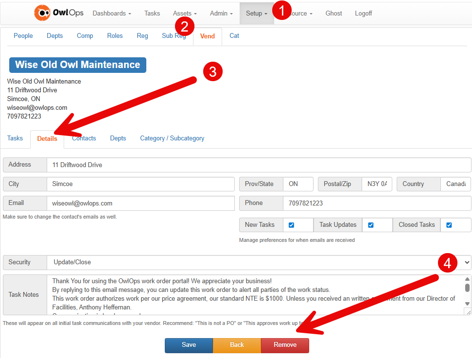Click into the Address field
Viewport: 472px width, 358px height.
(259, 165)
